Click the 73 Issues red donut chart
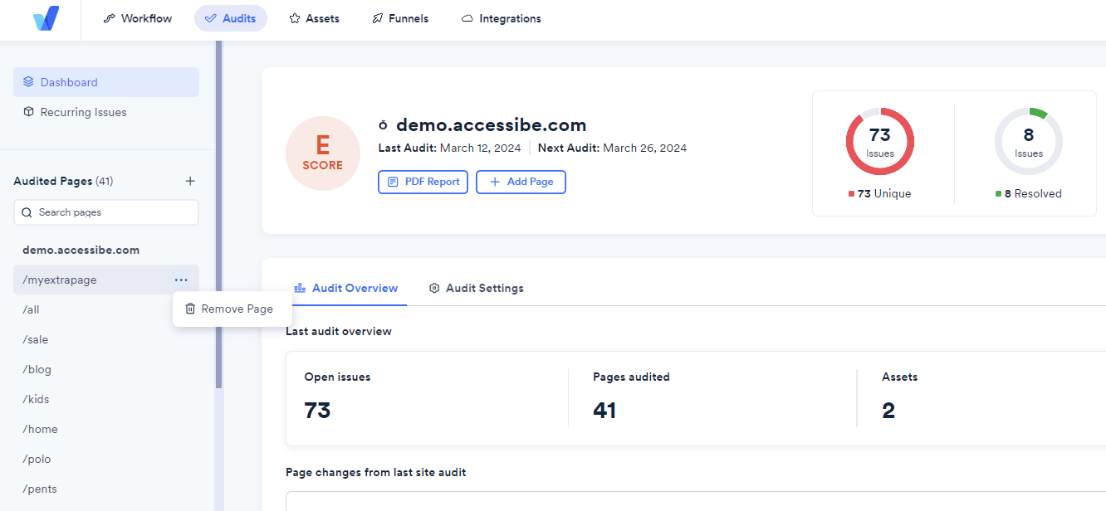Image resolution: width=1106 pixels, height=511 pixels. (880, 141)
